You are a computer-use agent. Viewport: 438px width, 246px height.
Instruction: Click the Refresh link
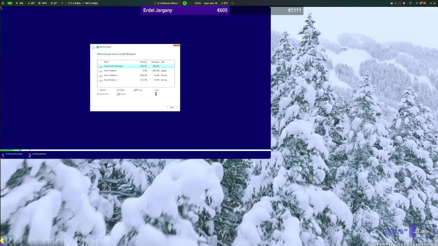pos(102,90)
